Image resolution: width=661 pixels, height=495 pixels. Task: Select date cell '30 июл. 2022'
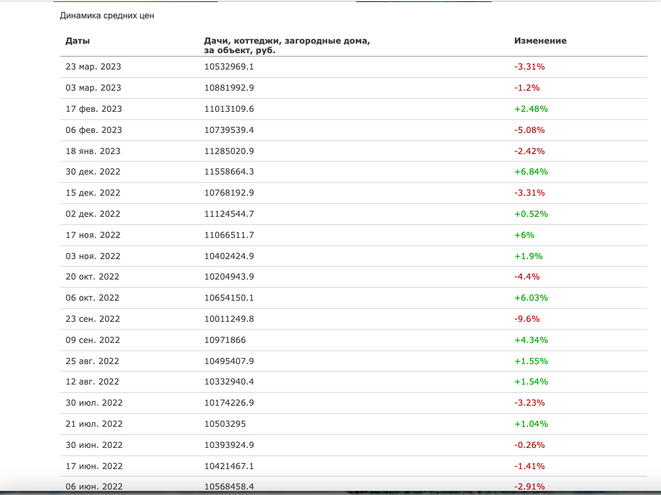94,402
